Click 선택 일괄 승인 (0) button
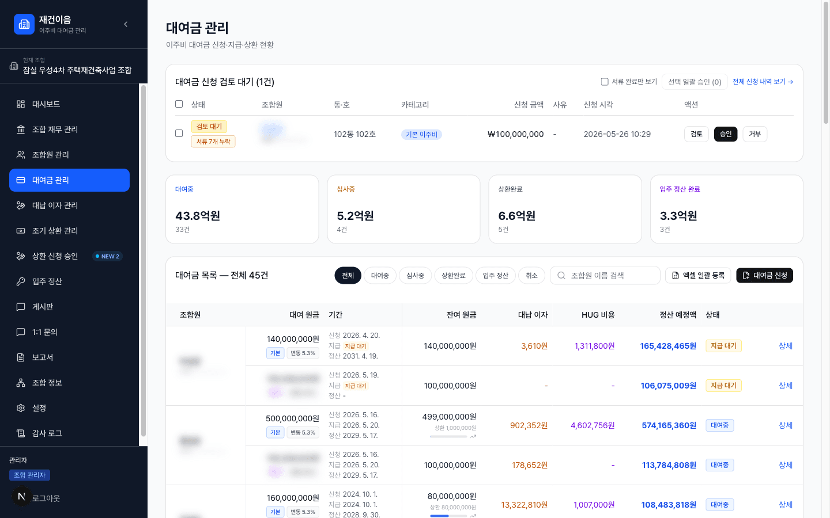 coord(695,82)
